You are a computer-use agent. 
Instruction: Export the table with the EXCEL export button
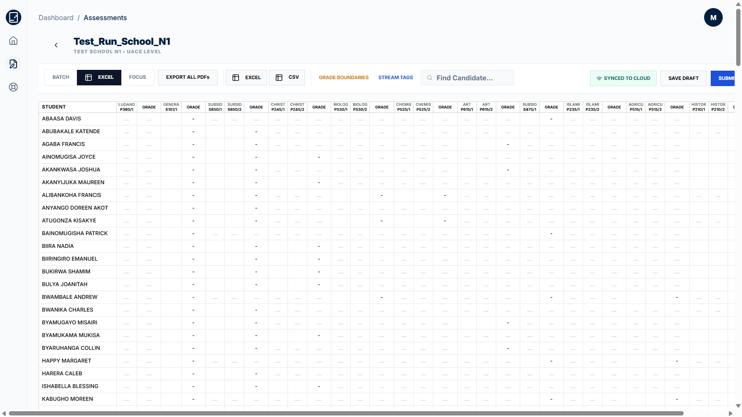tap(246, 78)
